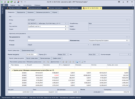Open the Июль 2016 period end dropdown

pyautogui.click(x=99, y=54)
